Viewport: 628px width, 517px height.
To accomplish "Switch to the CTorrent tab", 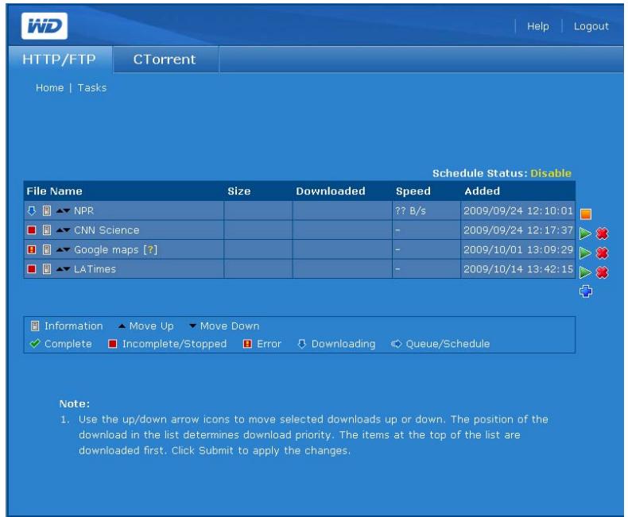I will pyautogui.click(x=165, y=60).
